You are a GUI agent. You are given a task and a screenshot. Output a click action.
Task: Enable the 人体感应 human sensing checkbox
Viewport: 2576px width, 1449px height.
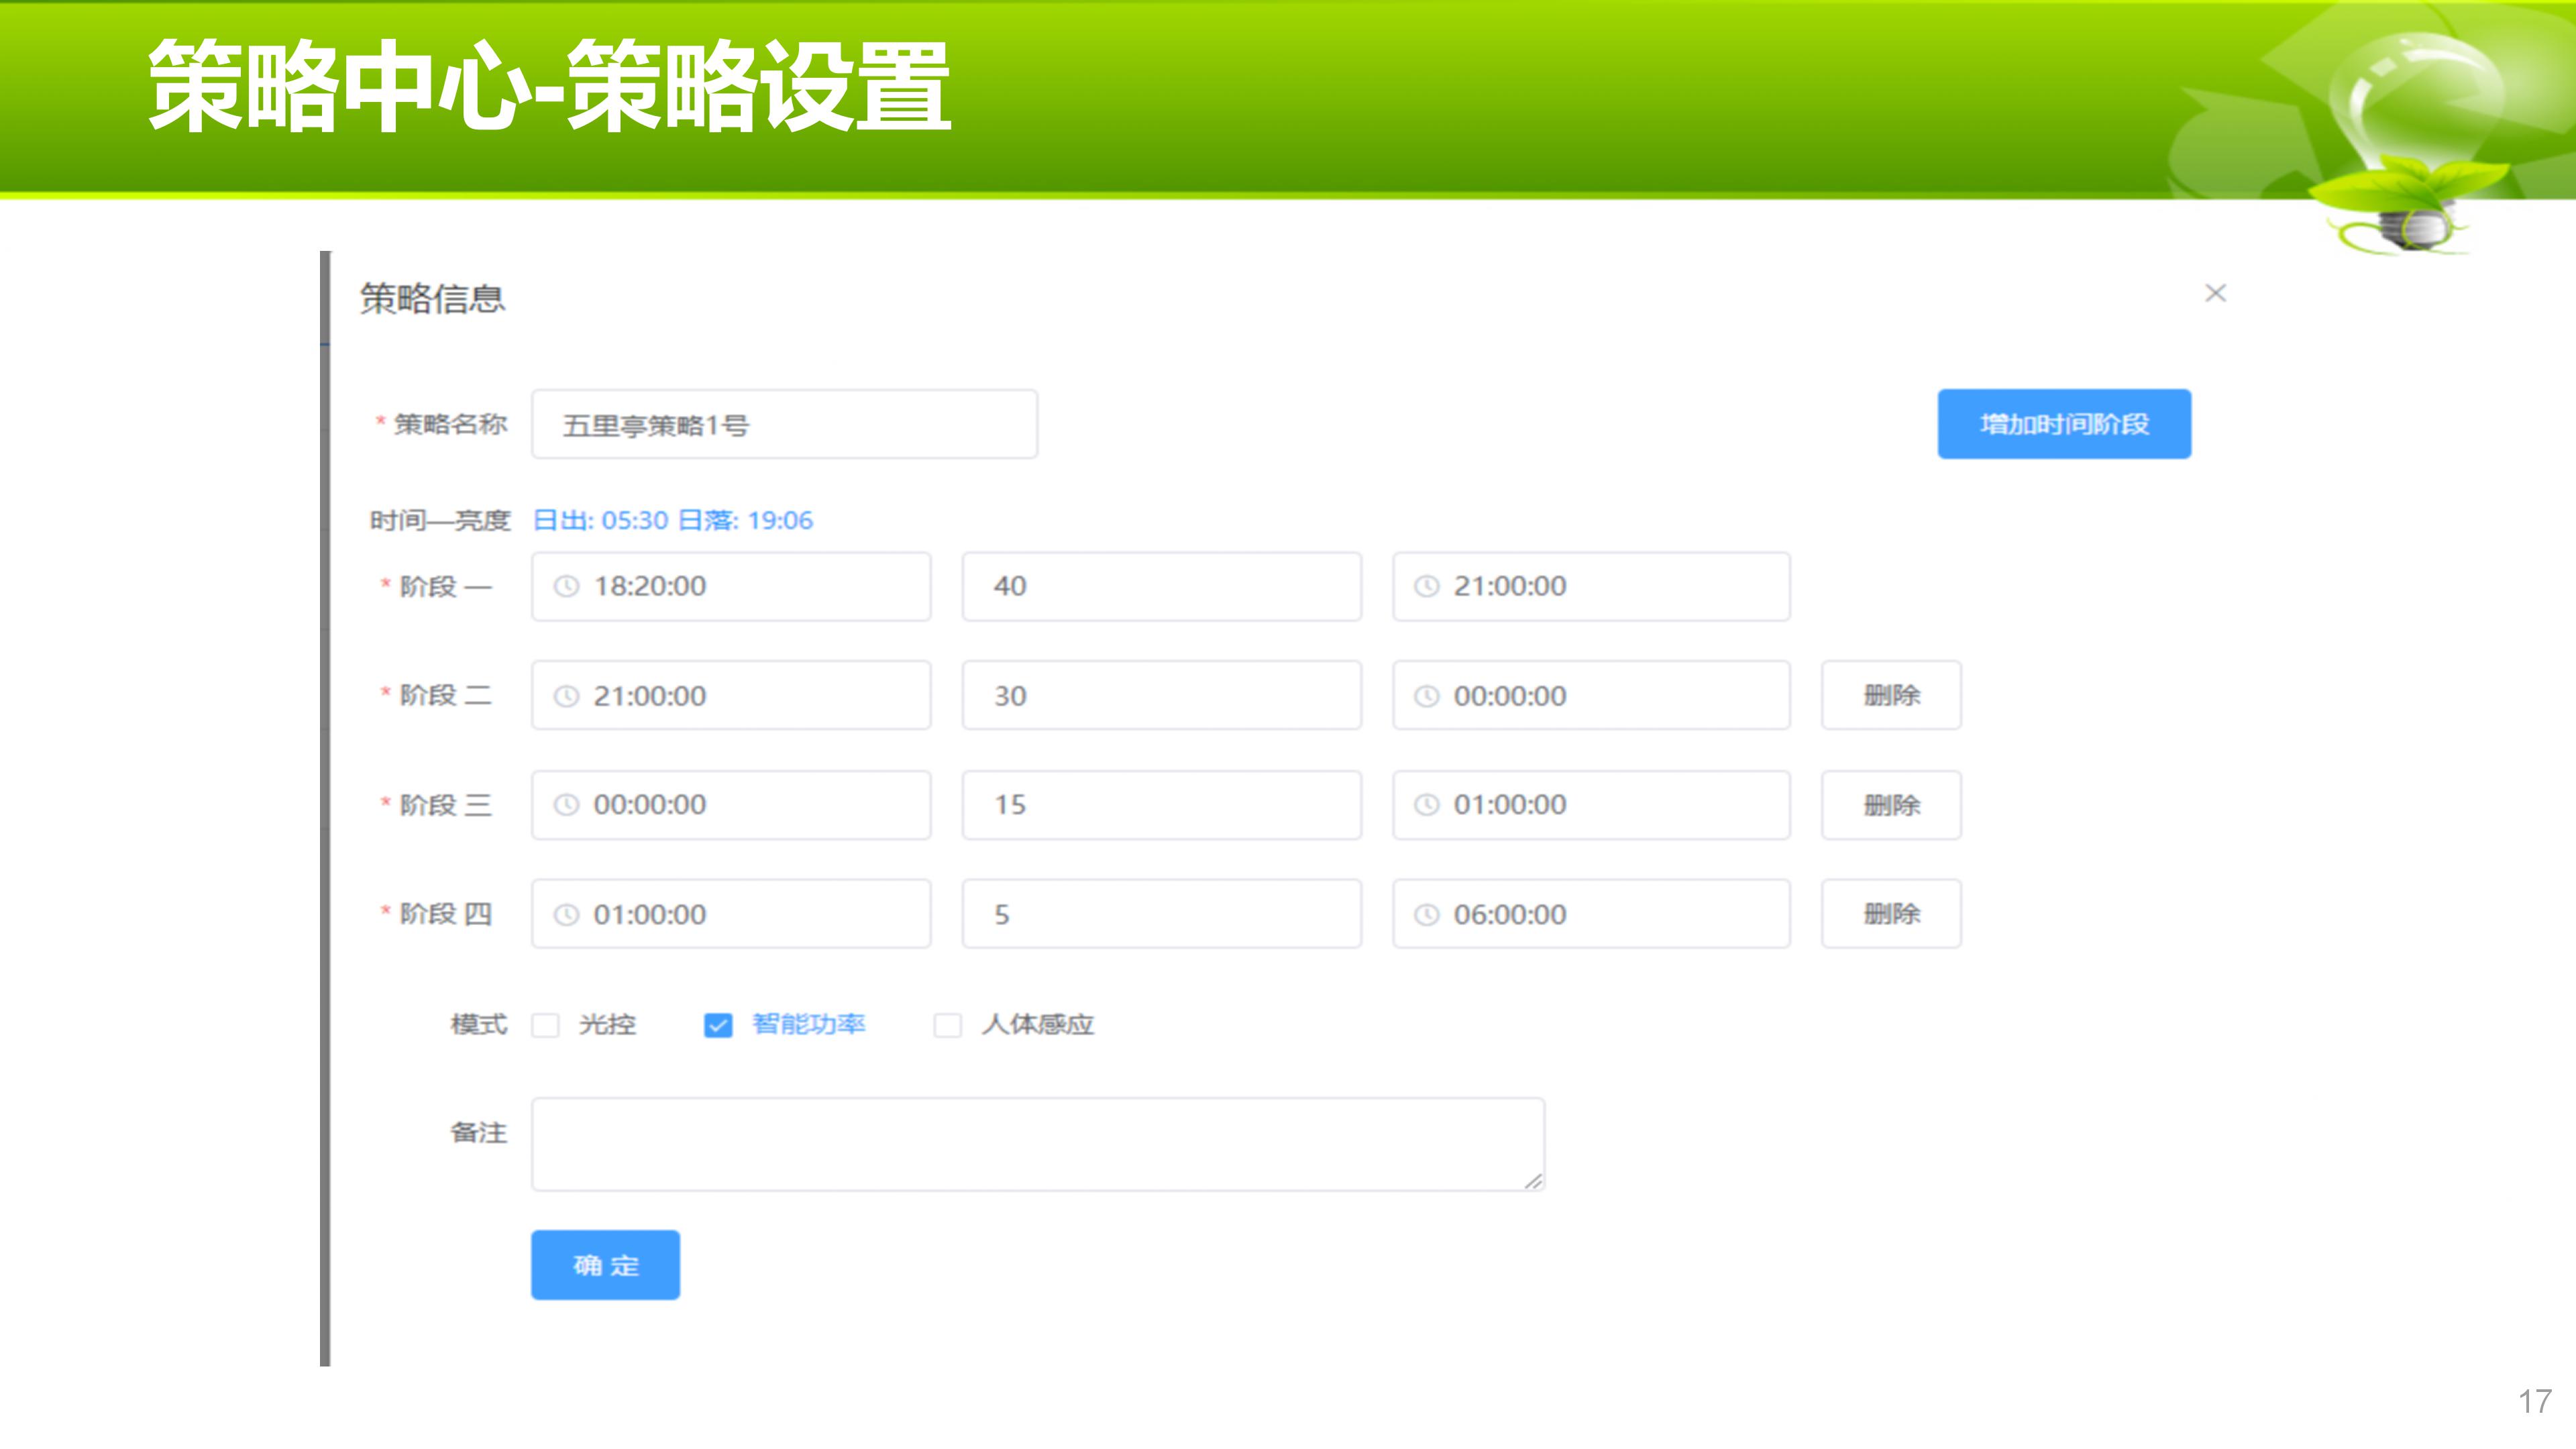click(947, 1025)
